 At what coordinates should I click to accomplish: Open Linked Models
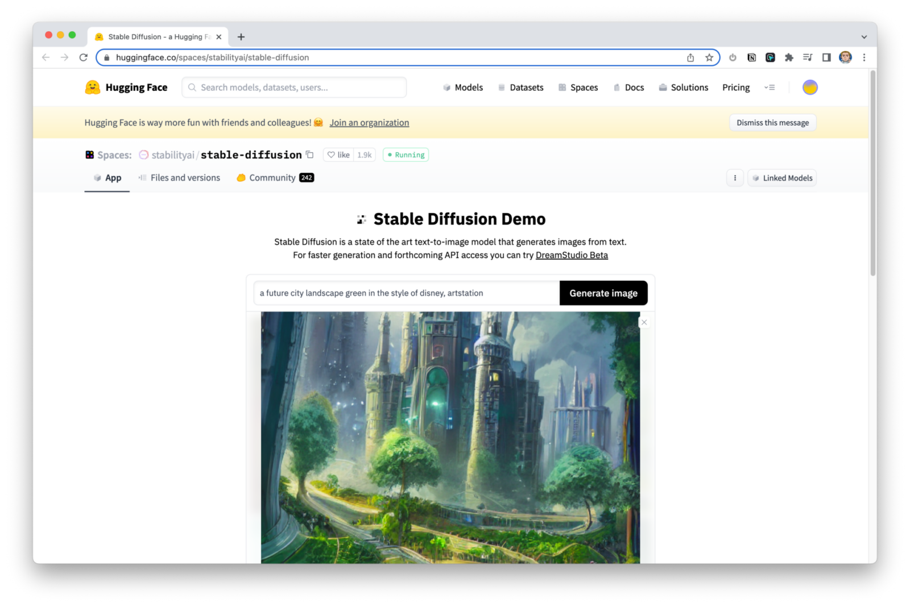(x=782, y=178)
